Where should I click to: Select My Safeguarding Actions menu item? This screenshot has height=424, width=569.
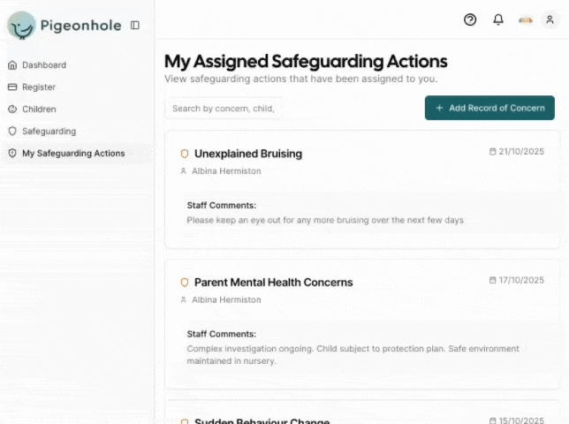tap(73, 154)
